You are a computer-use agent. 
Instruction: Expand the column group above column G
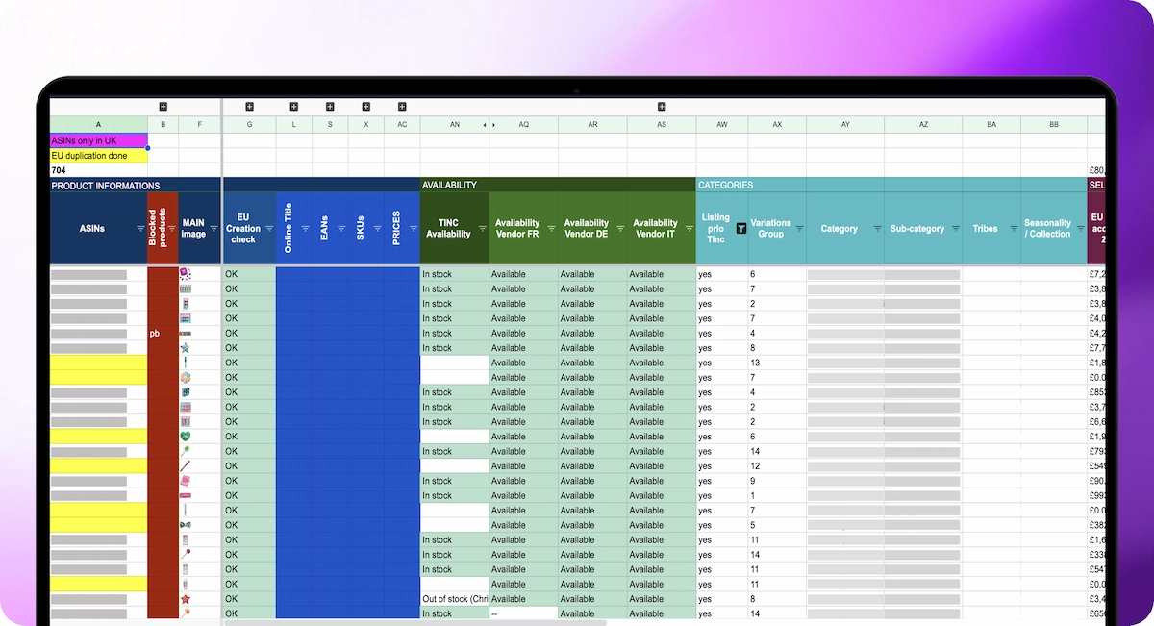click(249, 107)
